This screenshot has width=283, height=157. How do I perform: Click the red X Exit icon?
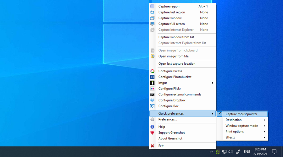152,146
